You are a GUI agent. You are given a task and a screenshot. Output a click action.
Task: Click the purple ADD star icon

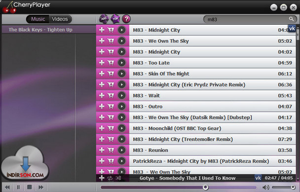tap(104, 19)
